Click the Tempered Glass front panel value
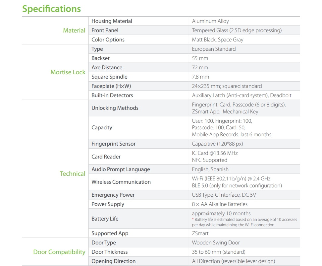 pyautogui.click(x=237, y=31)
